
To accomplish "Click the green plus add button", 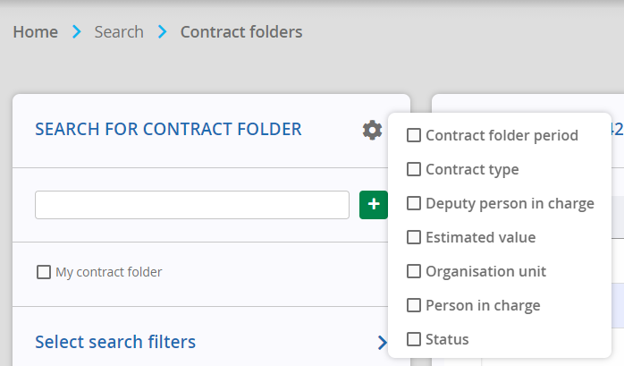I will click(374, 205).
